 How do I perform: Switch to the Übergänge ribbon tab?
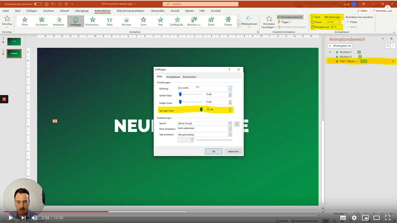pos(82,11)
